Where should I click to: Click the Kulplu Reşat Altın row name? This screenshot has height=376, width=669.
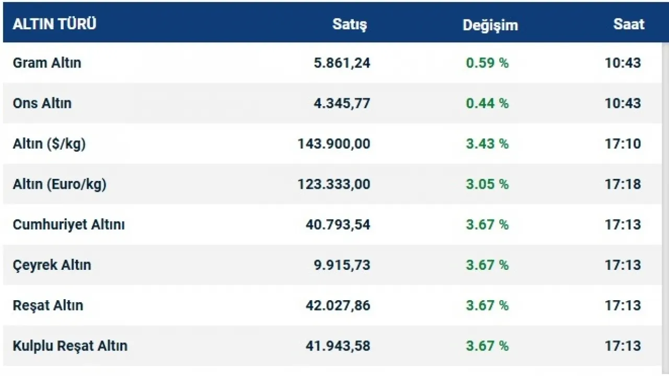click(x=70, y=346)
